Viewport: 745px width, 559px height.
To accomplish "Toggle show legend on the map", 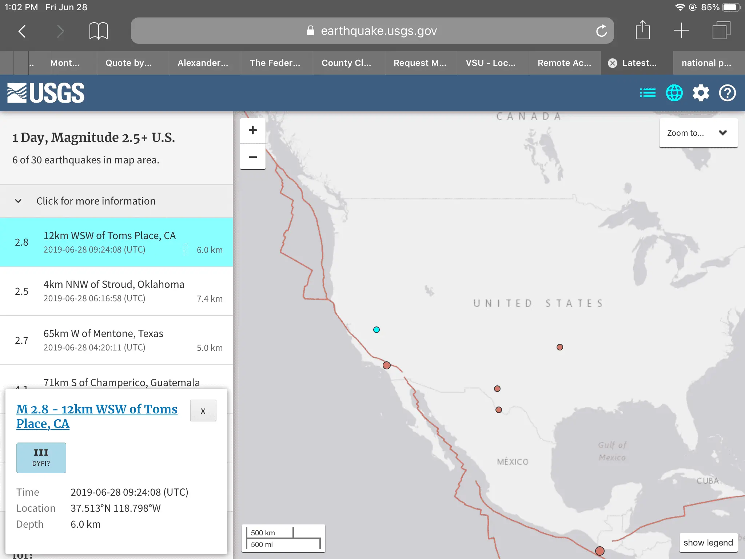I will coord(708,543).
